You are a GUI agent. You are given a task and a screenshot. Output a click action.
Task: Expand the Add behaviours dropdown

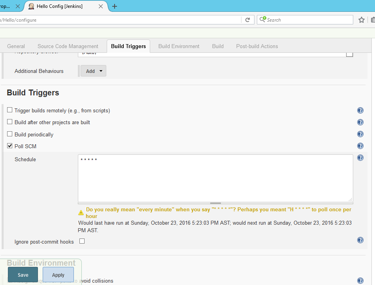(x=93, y=71)
